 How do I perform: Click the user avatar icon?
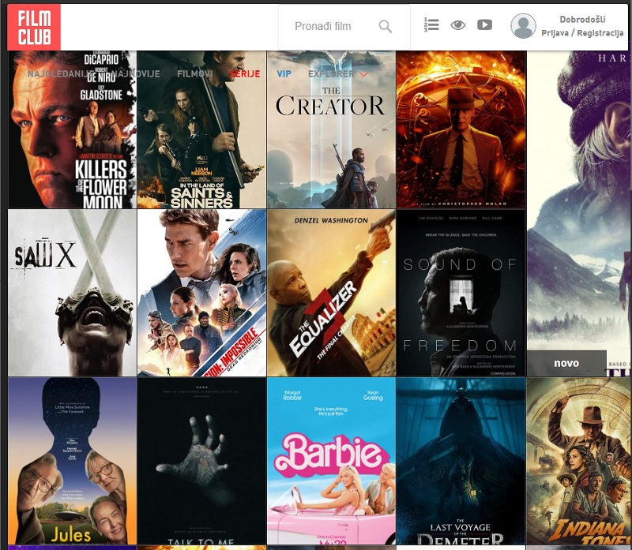[523, 26]
